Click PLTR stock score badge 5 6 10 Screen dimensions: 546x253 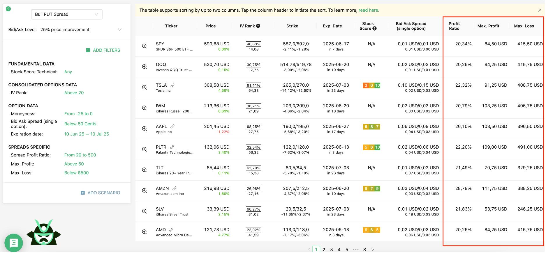click(371, 147)
